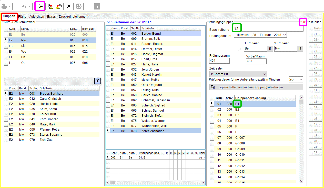
Task: Click the E button beside 1. Prüfer/in
Action: [270, 49]
